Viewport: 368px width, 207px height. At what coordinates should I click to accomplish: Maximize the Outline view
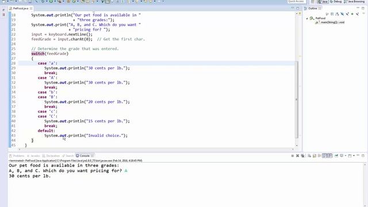point(363,8)
